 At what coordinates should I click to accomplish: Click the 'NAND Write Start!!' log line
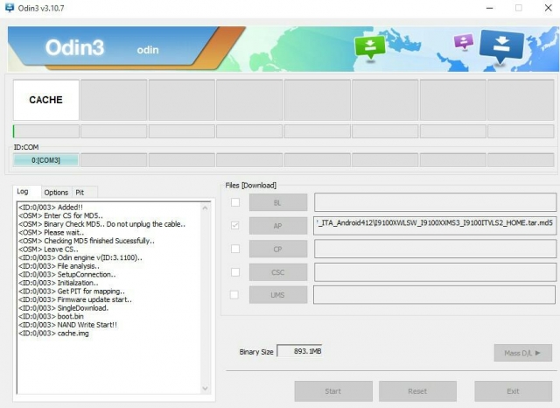67,325
